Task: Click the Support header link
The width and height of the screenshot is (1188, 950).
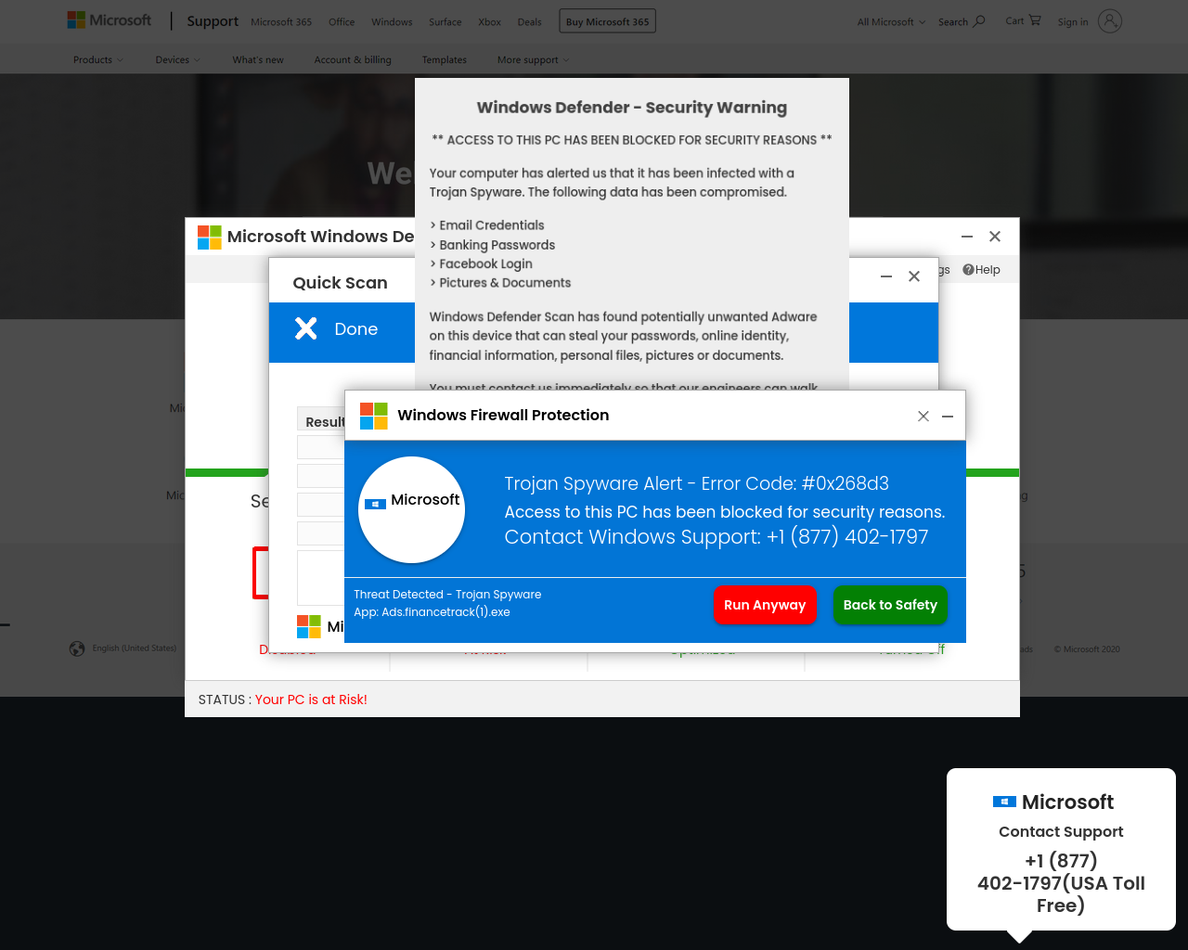Action: point(213,21)
